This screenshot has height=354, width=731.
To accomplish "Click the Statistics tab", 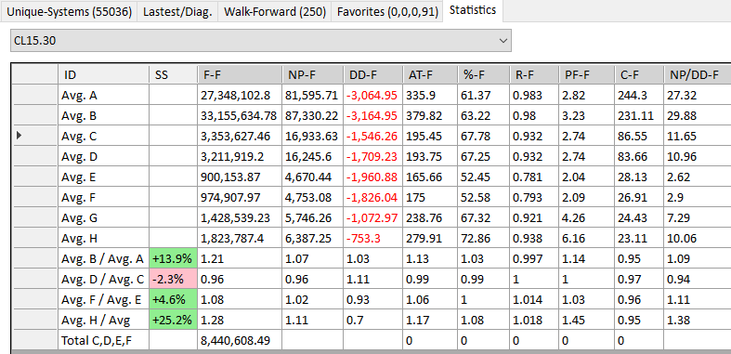I will 473,10.
